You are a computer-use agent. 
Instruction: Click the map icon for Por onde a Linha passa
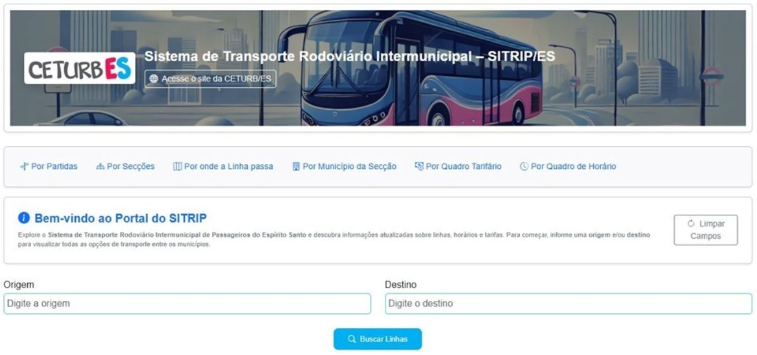pyautogui.click(x=178, y=167)
